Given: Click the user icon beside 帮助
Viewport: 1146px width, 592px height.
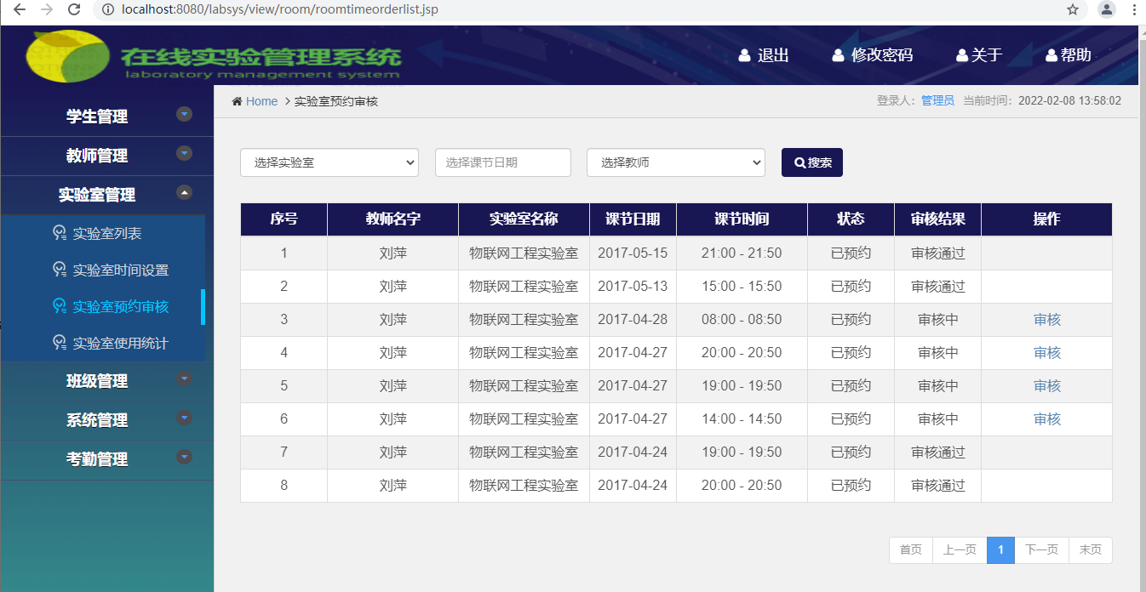Looking at the screenshot, I should coord(1051,55).
